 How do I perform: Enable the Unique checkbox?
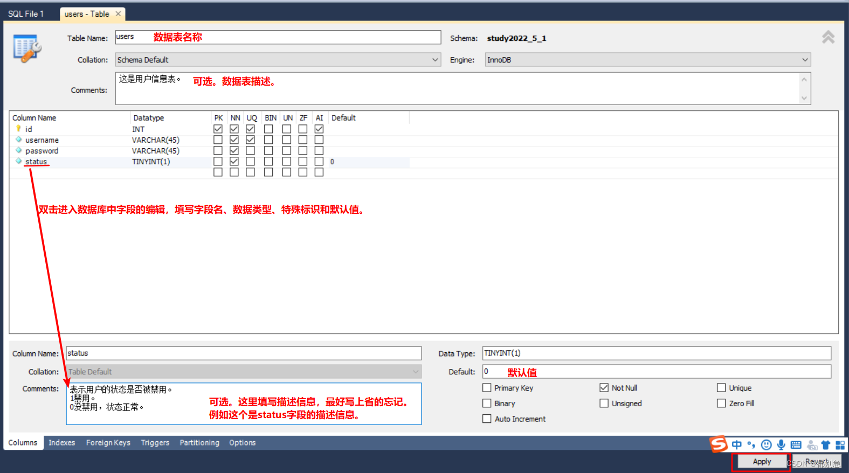point(721,387)
